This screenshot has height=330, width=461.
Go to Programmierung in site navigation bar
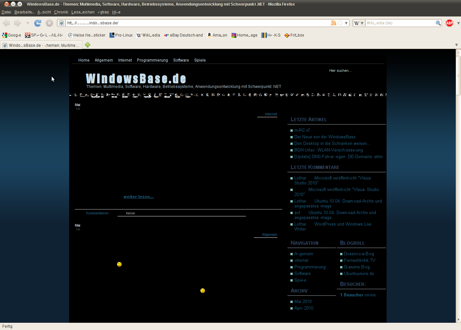click(152, 60)
